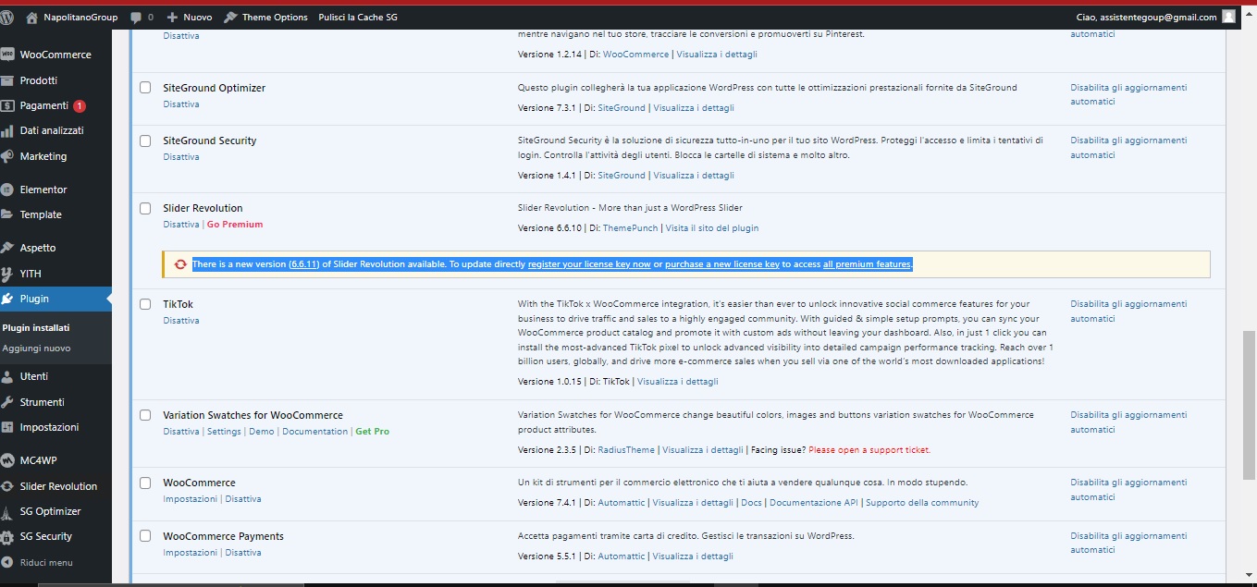
Task: Visit ThemePunch author link
Action: 630,228
